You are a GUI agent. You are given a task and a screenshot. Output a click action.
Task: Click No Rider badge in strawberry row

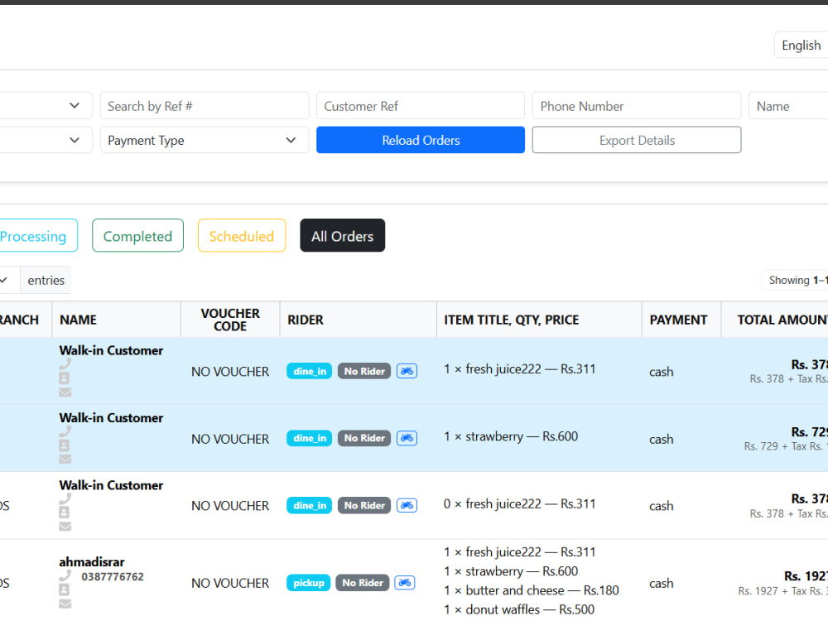pos(364,438)
